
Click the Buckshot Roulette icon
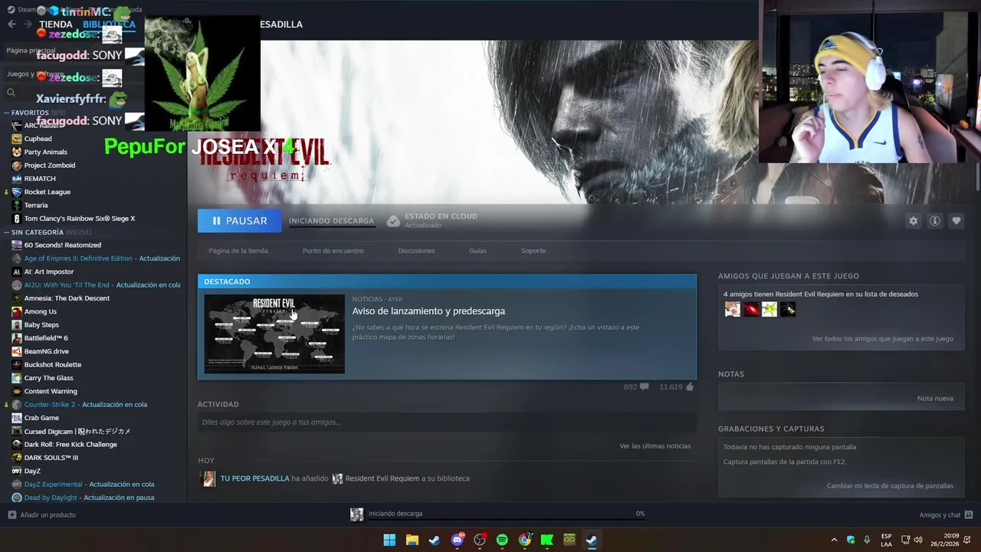click(x=17, y=365)
